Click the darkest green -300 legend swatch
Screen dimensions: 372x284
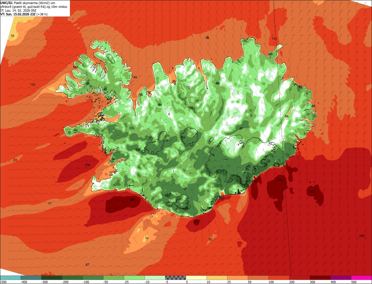click(x=52, y=278)
